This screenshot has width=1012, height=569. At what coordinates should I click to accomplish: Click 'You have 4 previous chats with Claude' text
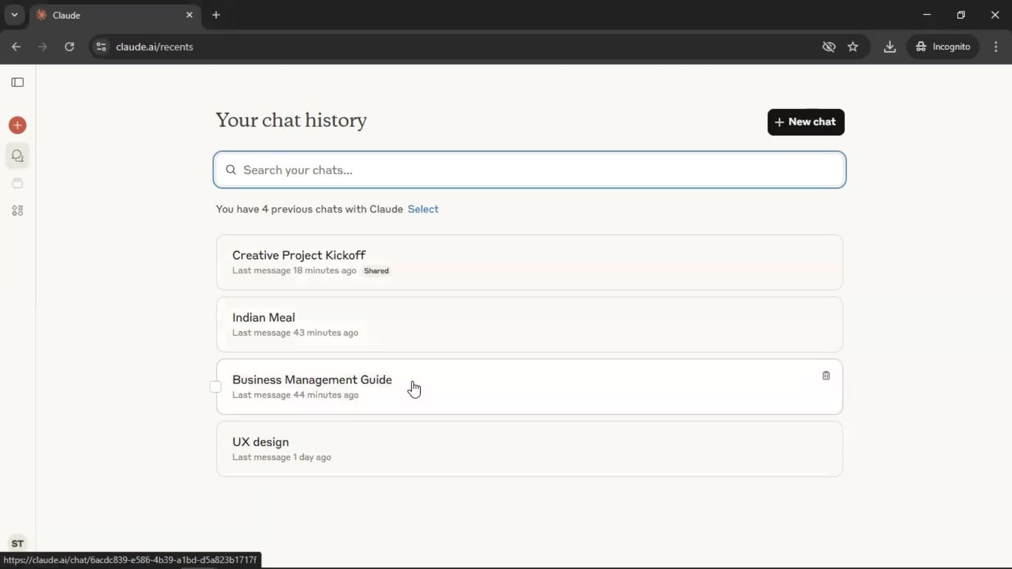click(x=309, y=209)
